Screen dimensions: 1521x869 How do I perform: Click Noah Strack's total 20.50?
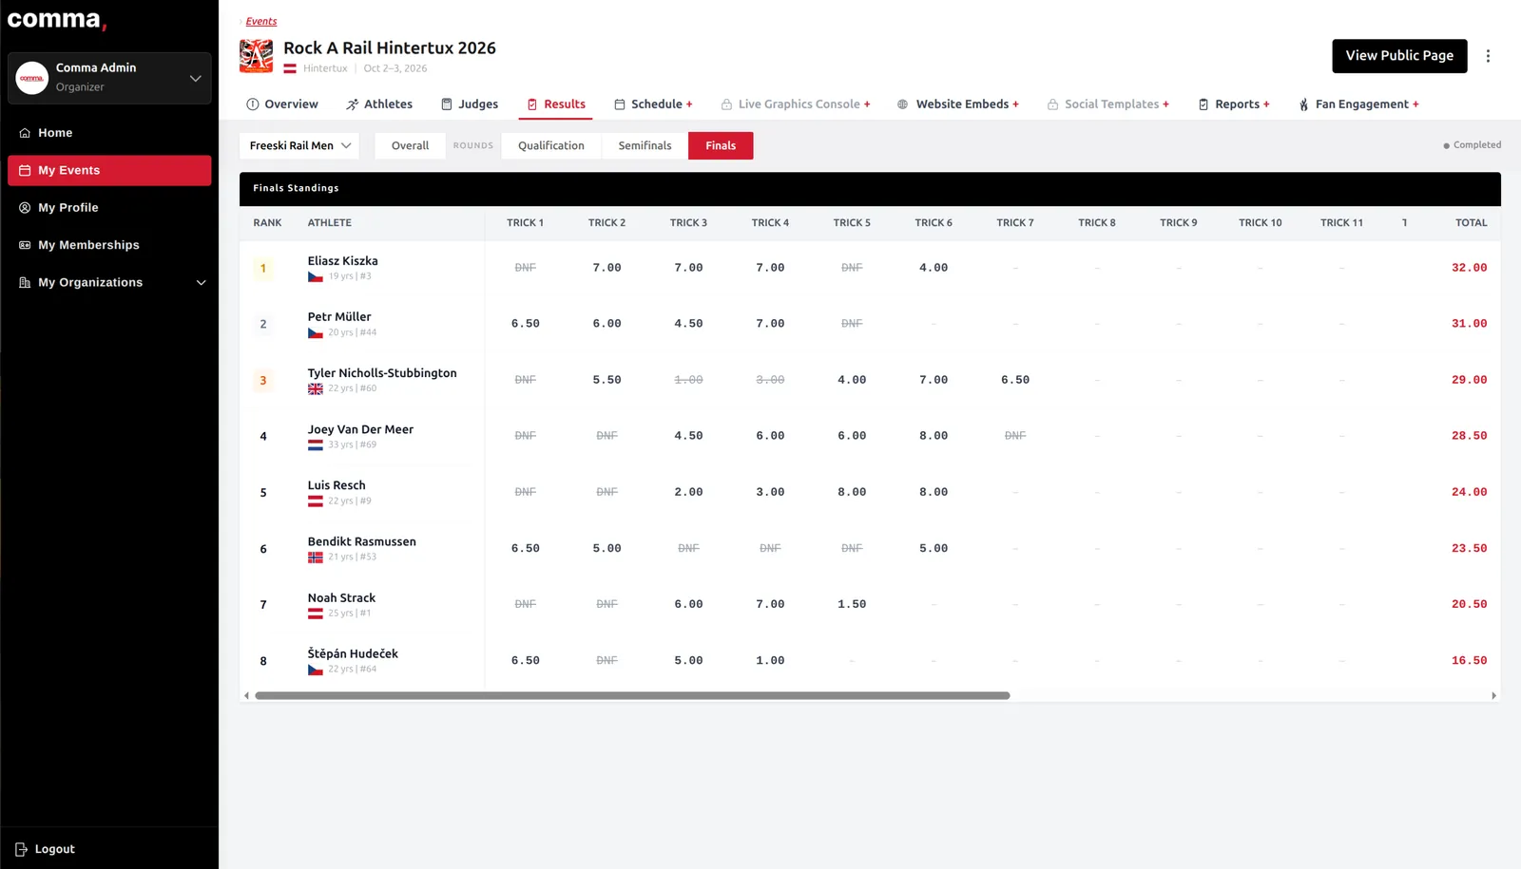(1469, 604)
